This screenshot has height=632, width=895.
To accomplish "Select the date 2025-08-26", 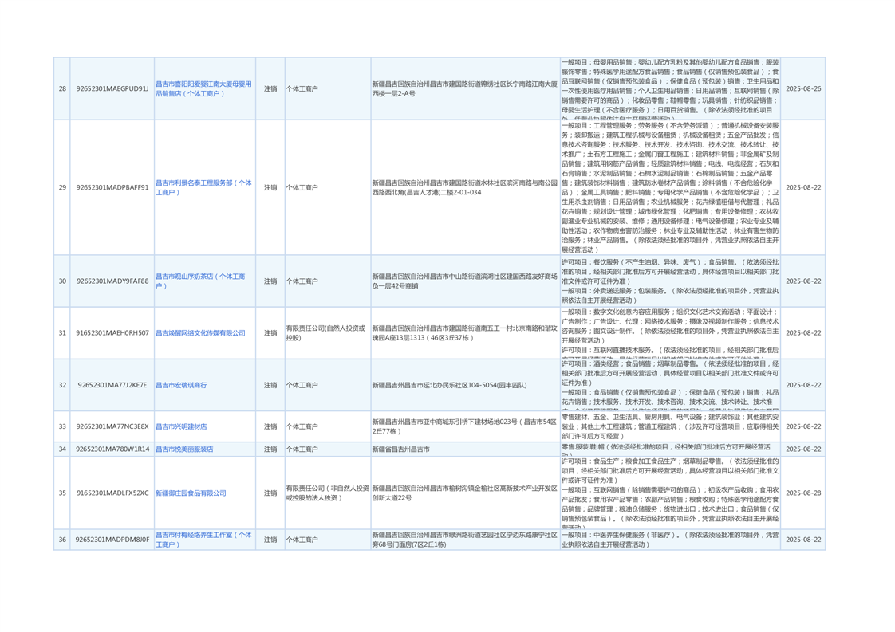I will pyautogui.click(x=803, y=88).
